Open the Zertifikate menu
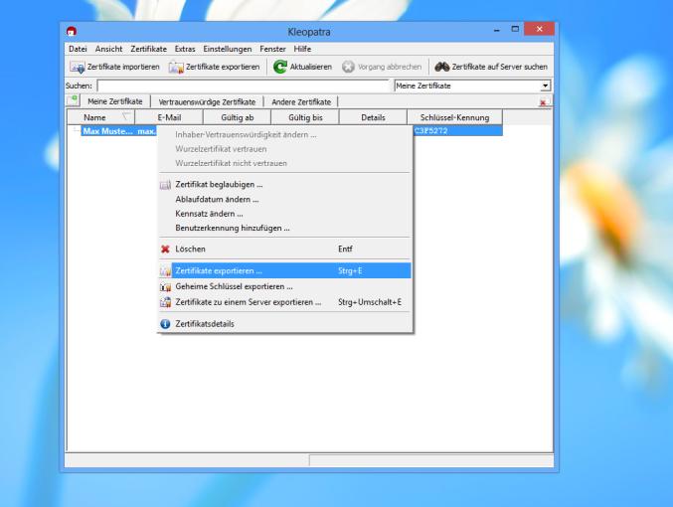Image resolution: width=673 pixels, height=507 pixels. (148, 49)
